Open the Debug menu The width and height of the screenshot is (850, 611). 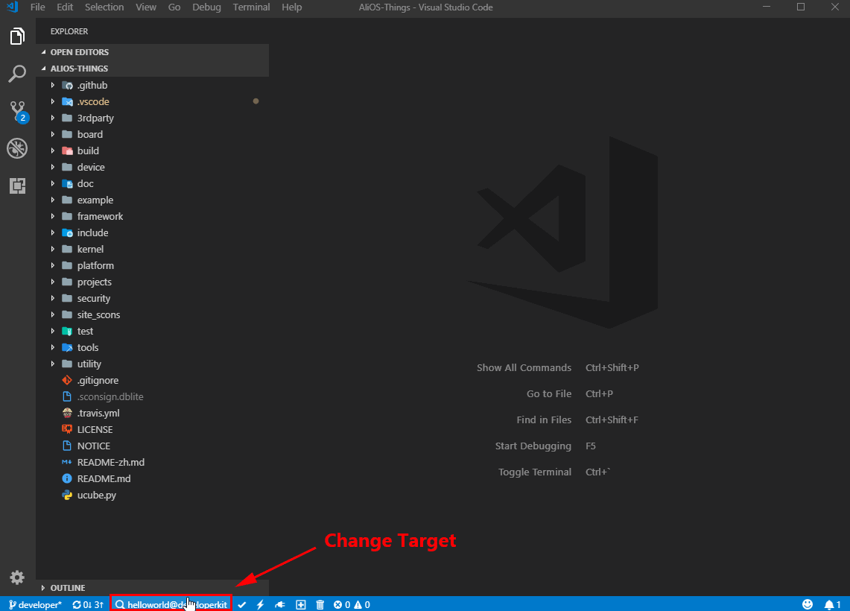[206, 7]
